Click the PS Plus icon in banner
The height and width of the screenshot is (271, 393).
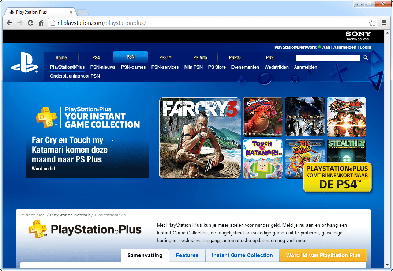pyautogui.click(x=46, y=117)
